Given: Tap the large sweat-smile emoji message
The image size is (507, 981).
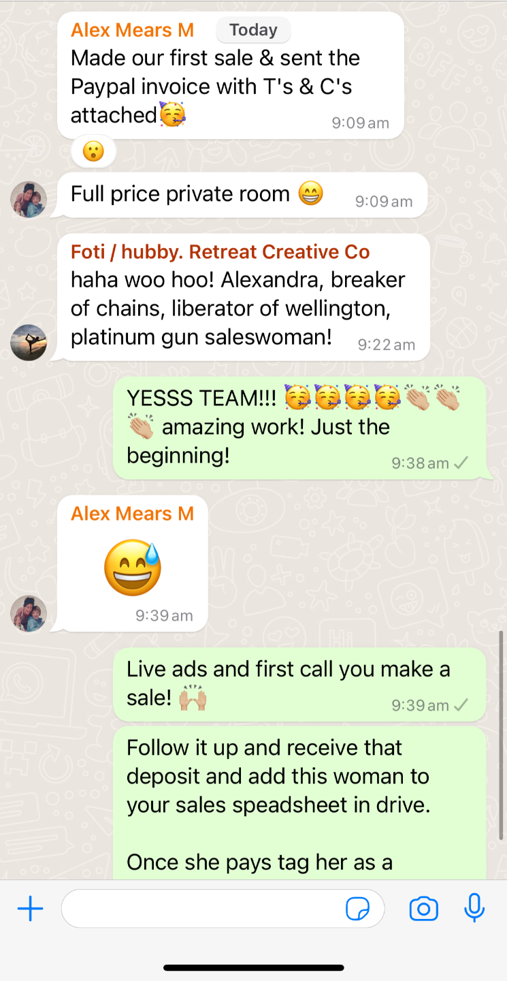Looking at the screenshot, I should coord(133,568).
